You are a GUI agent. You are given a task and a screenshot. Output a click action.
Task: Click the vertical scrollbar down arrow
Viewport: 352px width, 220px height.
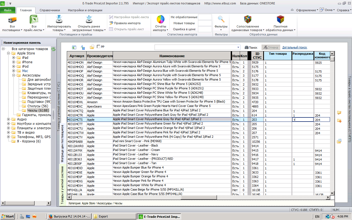[332, 193]
